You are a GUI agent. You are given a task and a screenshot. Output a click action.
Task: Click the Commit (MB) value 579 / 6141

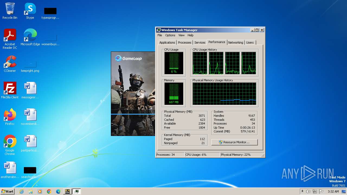(248, 131)
